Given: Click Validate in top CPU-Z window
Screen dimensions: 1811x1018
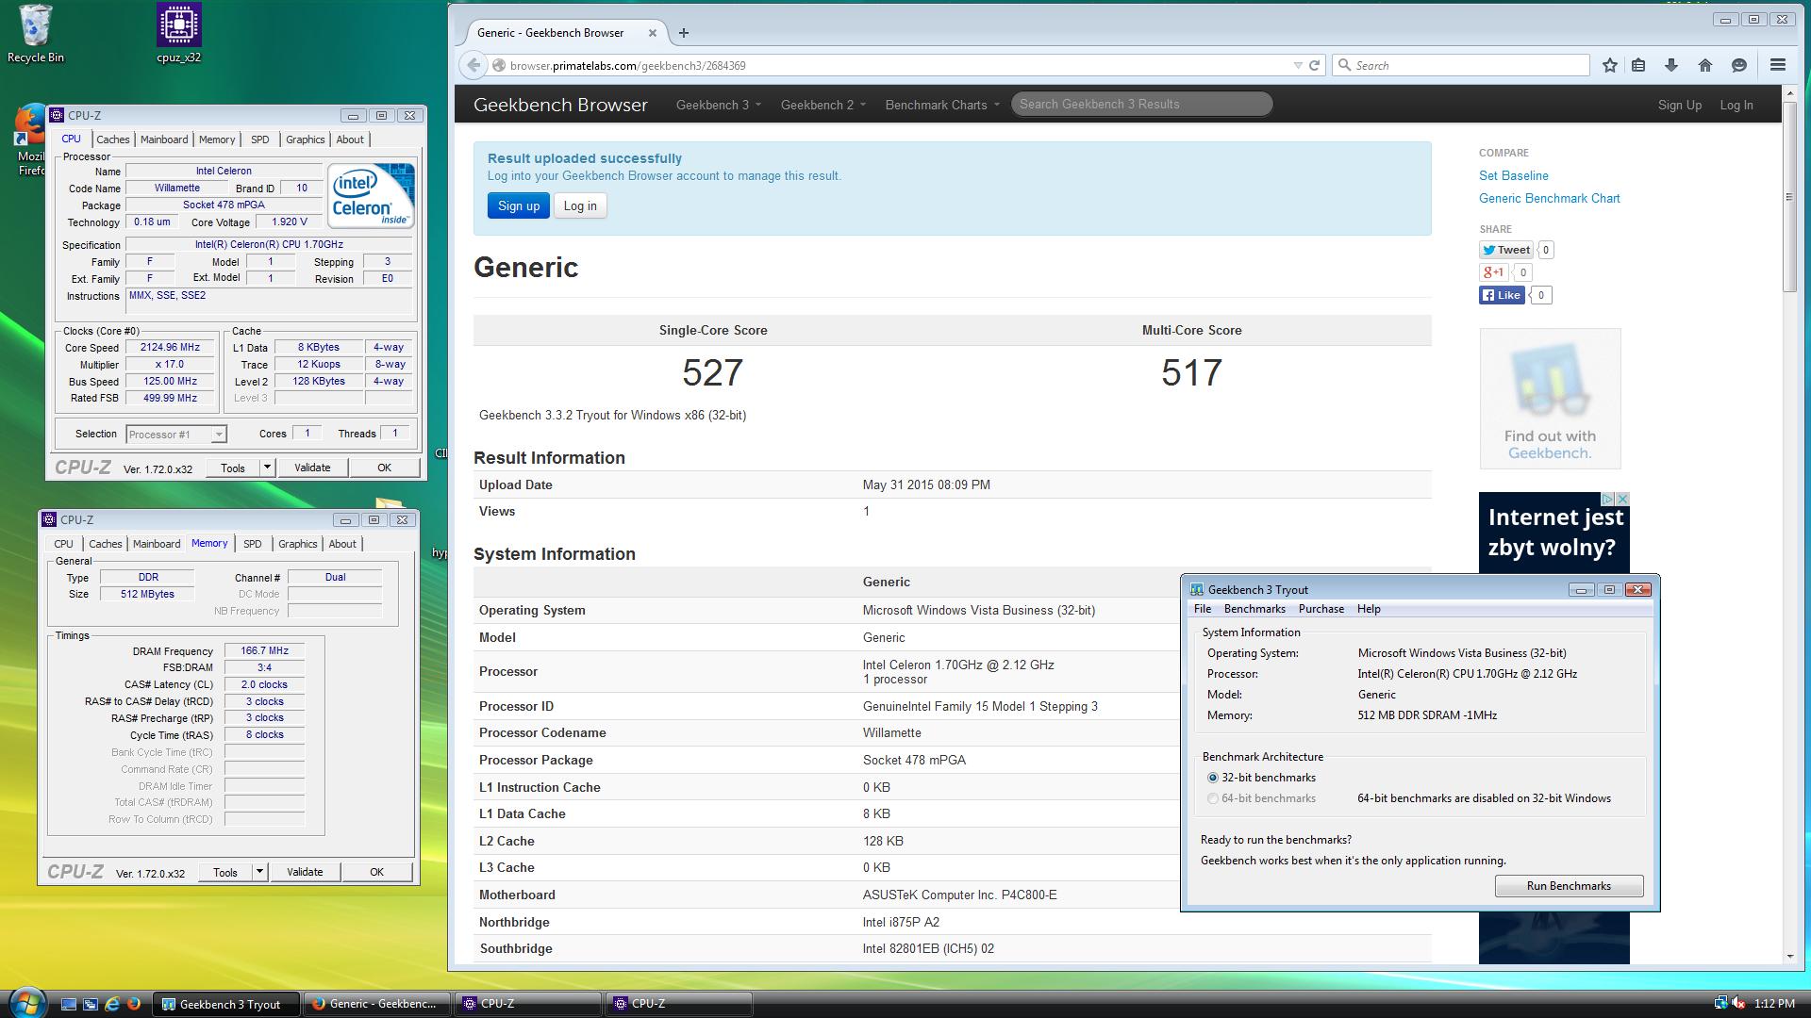Looking at the screenshot, I should (x=312, y=468).
